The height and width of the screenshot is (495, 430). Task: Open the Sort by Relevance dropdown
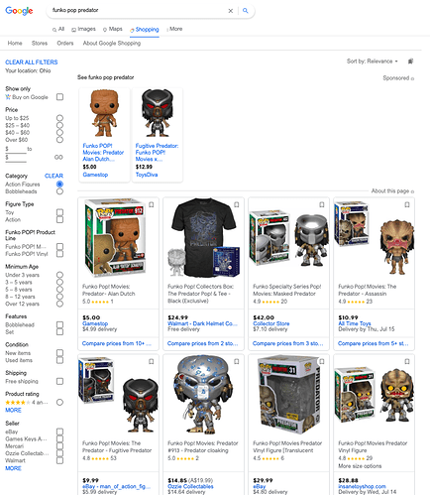click(373, 62)
